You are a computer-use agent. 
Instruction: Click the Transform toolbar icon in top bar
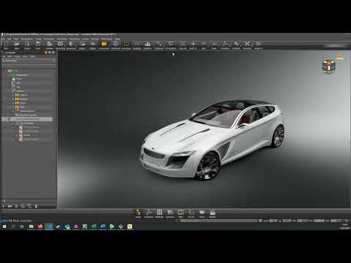225,45
